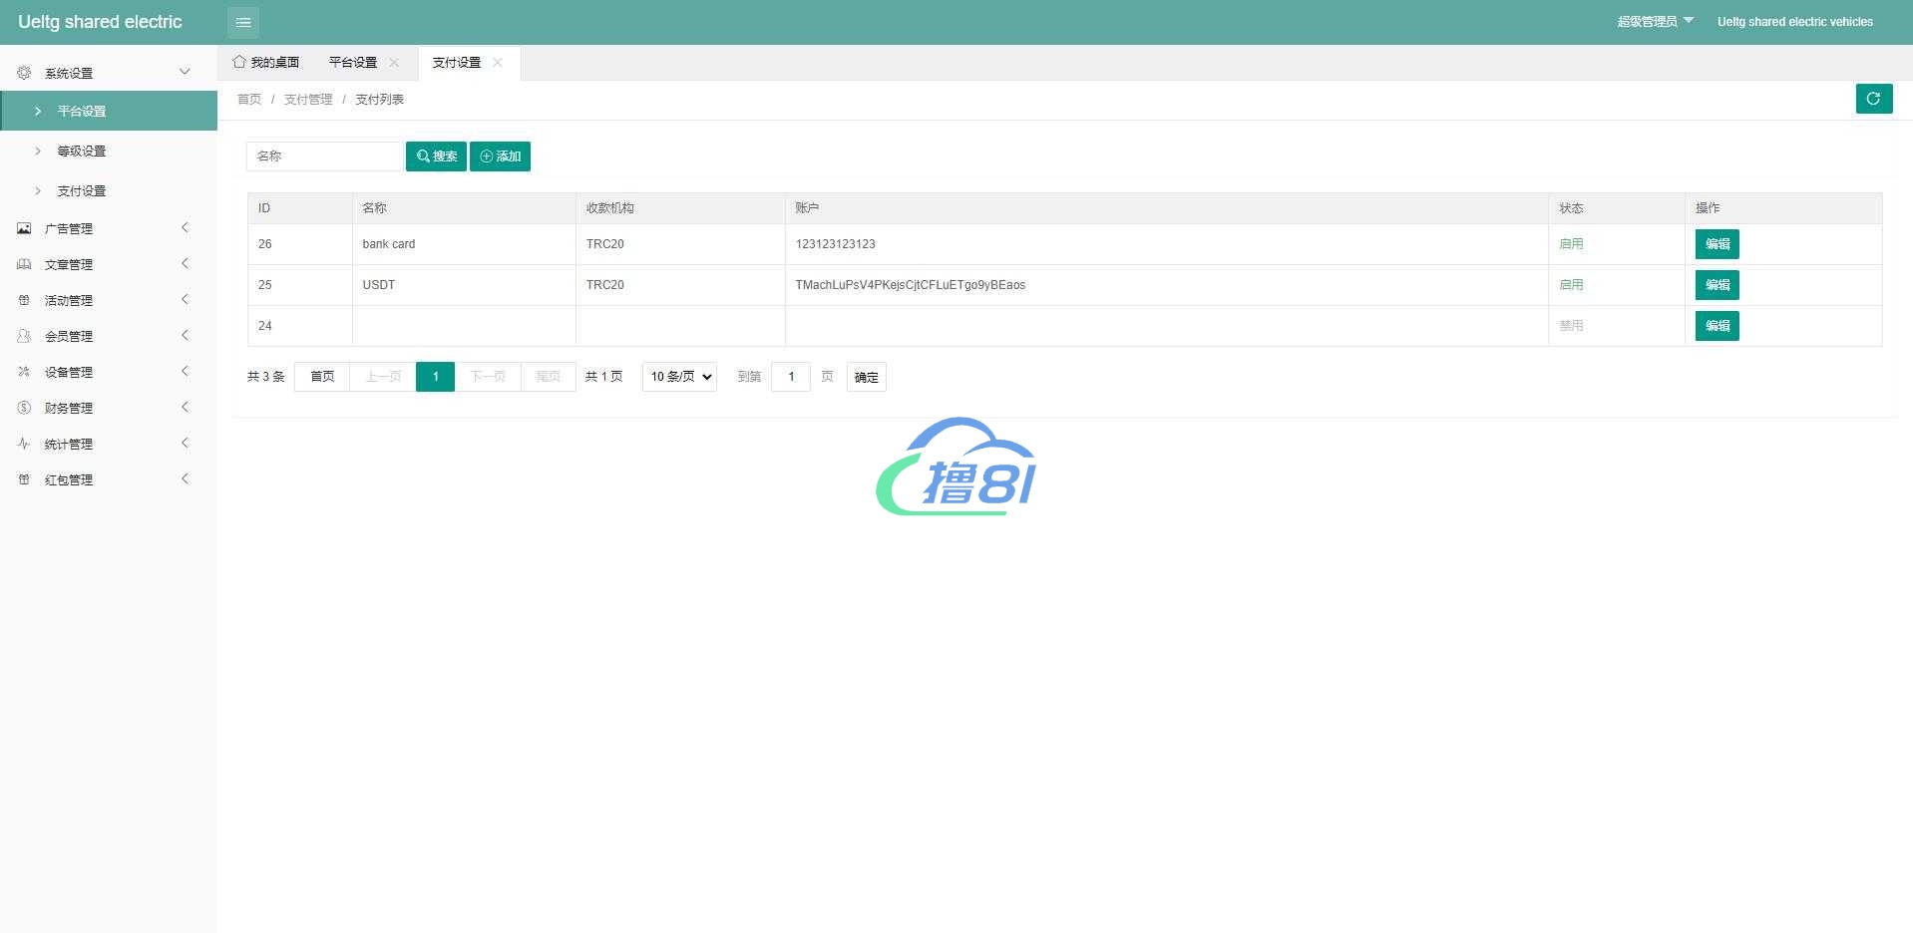Close the 支付设置 tab

[498, 63]
